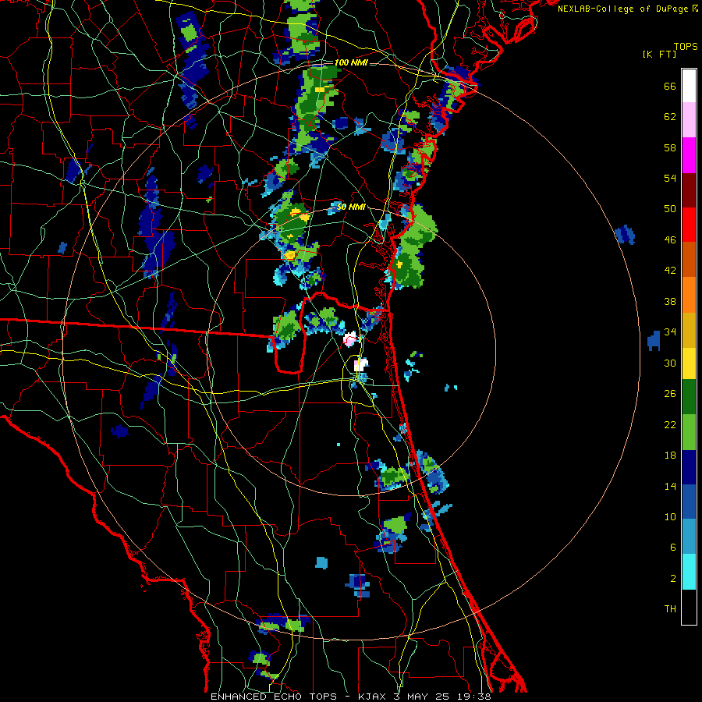Select the TOPS legend heading
702x702 pixels.
[x=686, y=46]
